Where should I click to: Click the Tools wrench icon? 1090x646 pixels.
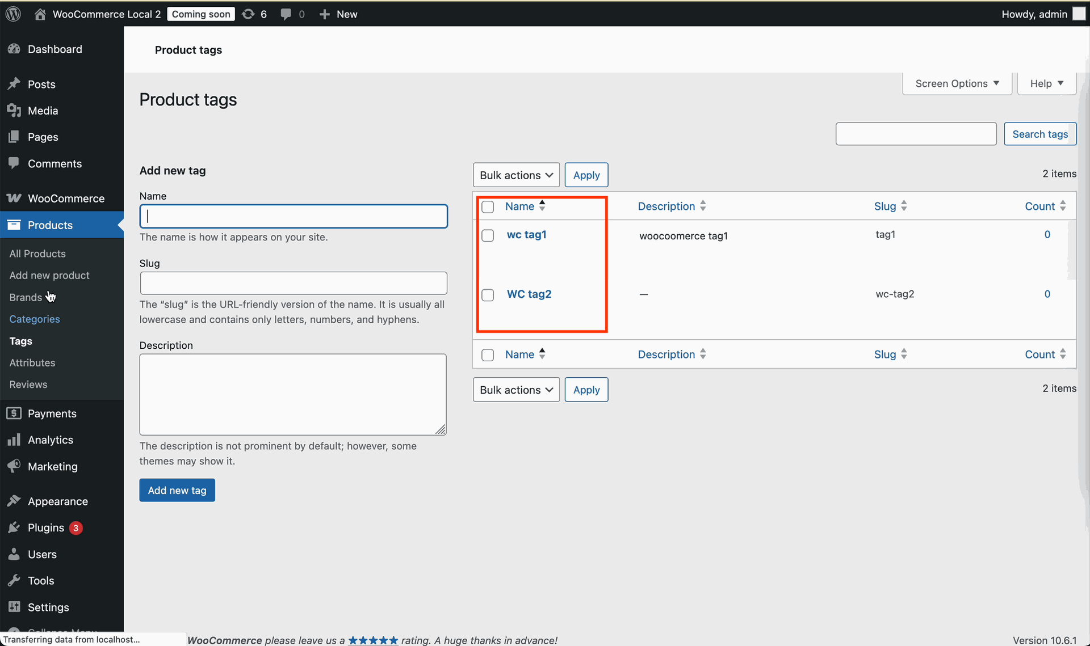click(x=14, y=581)
